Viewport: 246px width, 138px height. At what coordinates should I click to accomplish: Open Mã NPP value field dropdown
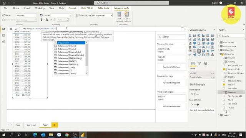click(211, 73)
